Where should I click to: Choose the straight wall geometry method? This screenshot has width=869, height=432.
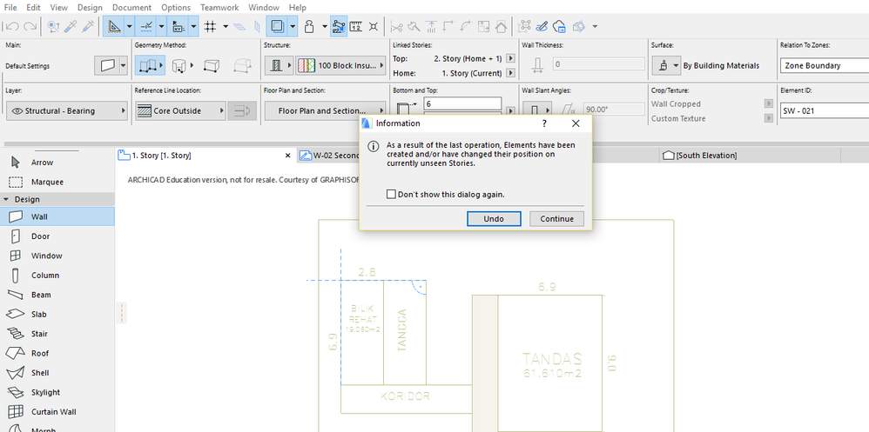coord(150,66)
